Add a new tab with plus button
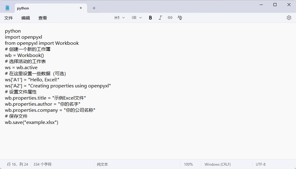 click(x=94, y=8)
